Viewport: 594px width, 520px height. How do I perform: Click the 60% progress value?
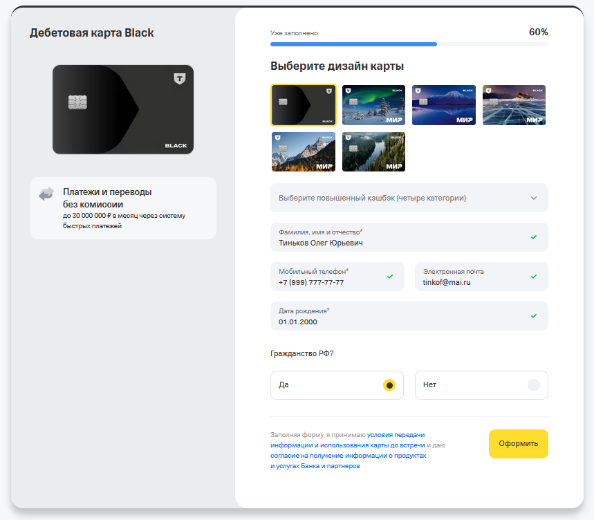point(538,32)
